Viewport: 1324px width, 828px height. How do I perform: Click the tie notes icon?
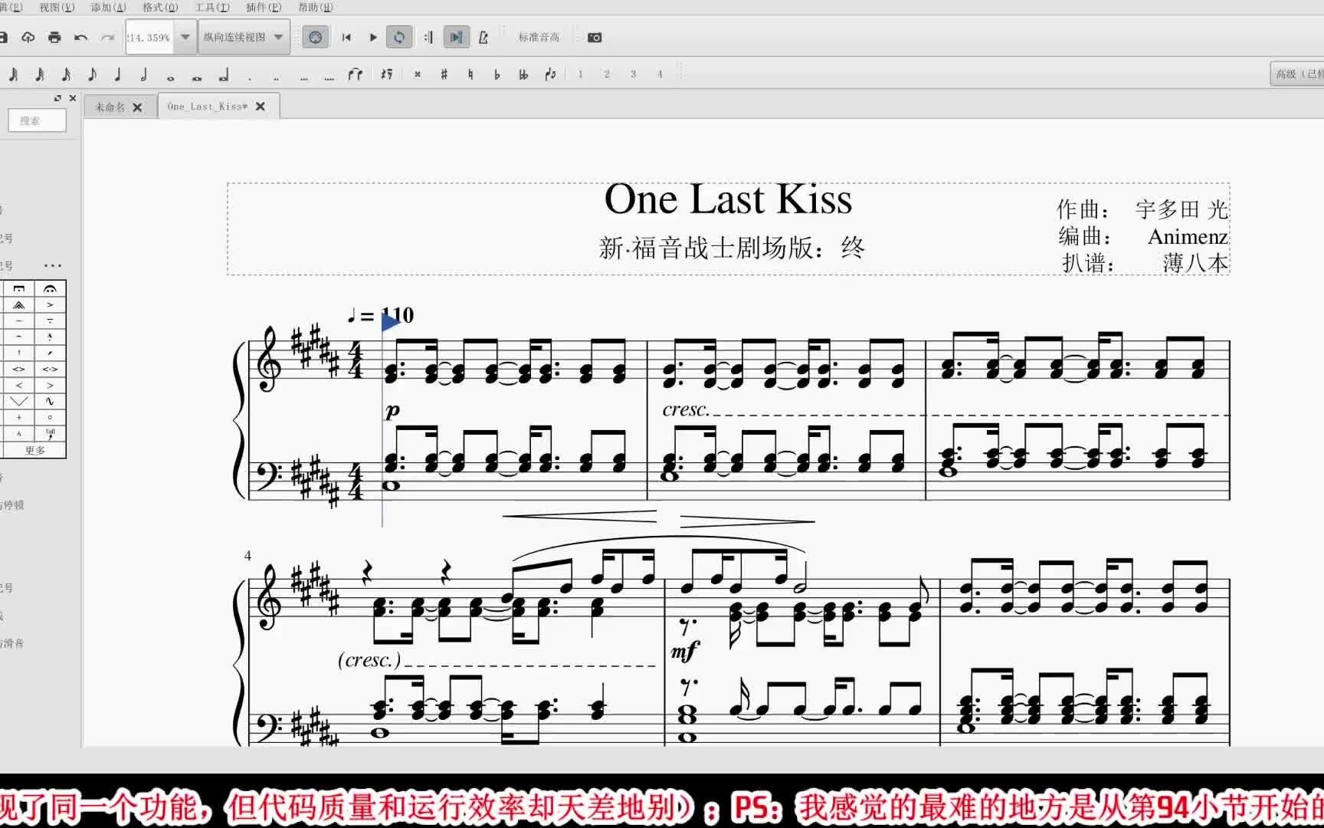pos(356,74)
